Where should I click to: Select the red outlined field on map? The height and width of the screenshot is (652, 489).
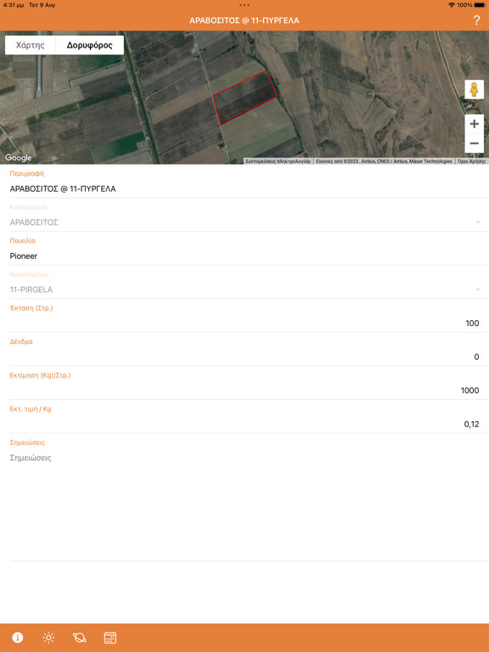point(244,98)
